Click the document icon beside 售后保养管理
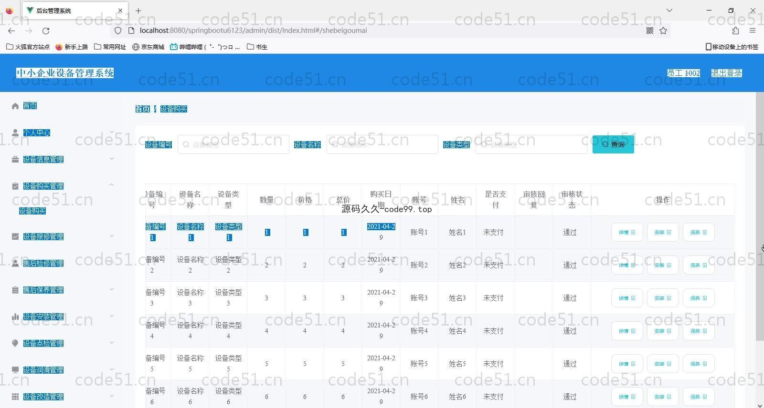This screenshot has height=408, width=764. (x=15, y=290)
